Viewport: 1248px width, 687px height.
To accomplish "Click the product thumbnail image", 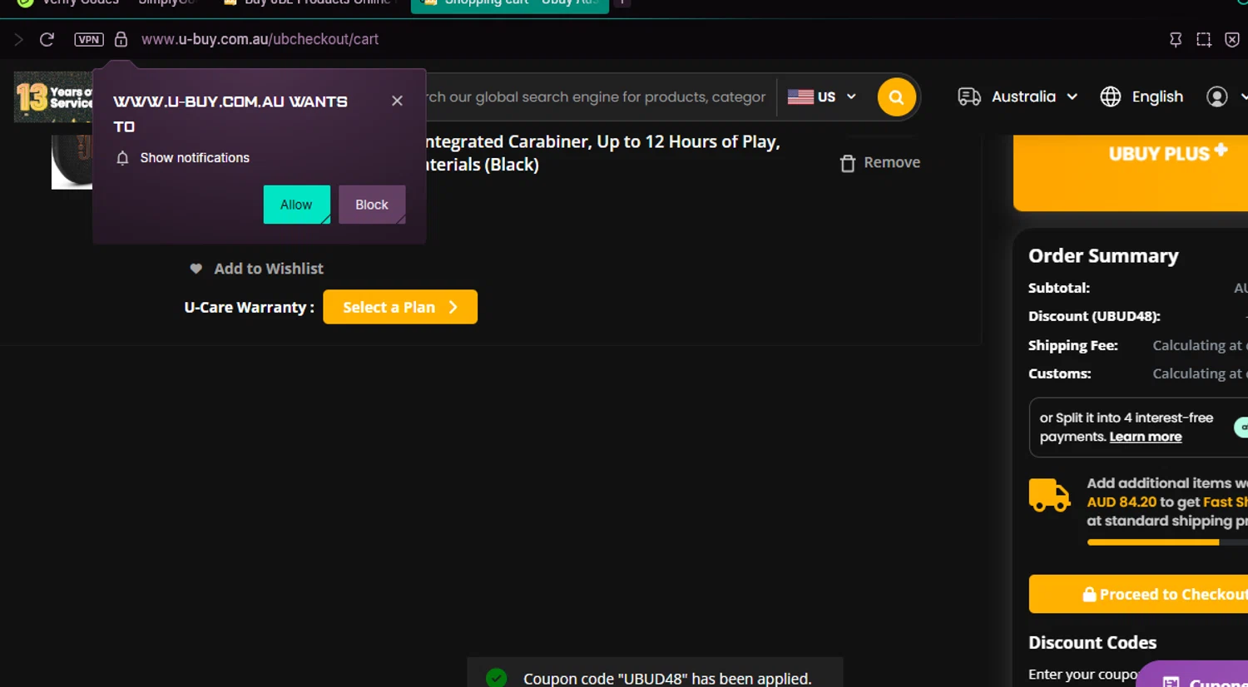I will (72, 162).
